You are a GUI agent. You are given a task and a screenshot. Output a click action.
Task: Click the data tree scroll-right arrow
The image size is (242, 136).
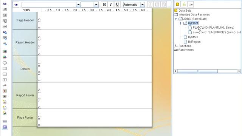(x=239, y=71)
